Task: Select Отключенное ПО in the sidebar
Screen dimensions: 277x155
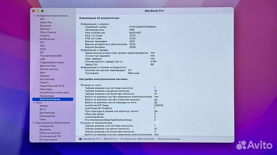Action: point(50,136)
